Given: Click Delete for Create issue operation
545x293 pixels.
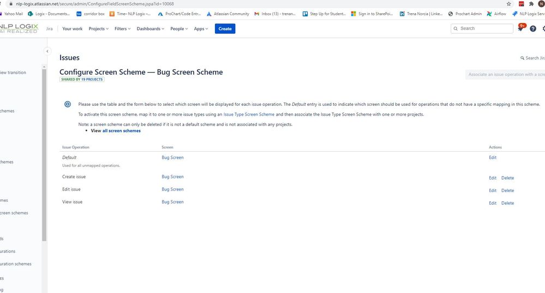Looking at the screenshot, I should pyautogui.click(x=507, y=178).
